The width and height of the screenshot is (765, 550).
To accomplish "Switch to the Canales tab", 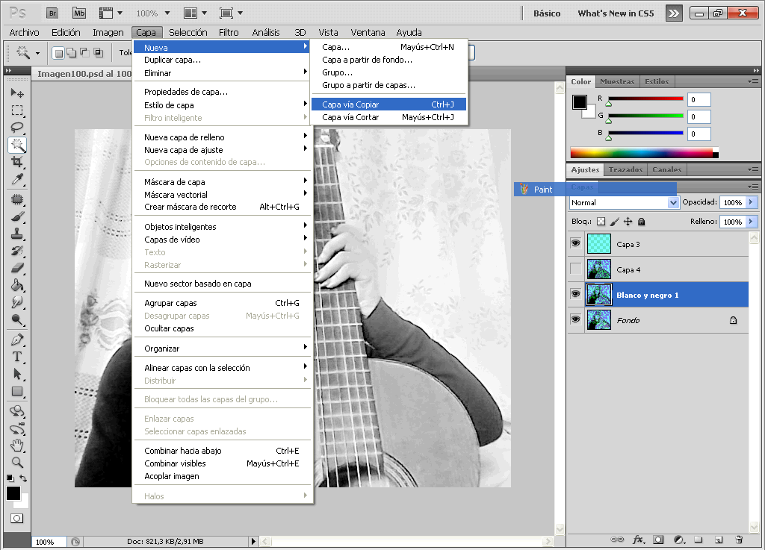I will point(666,169).
